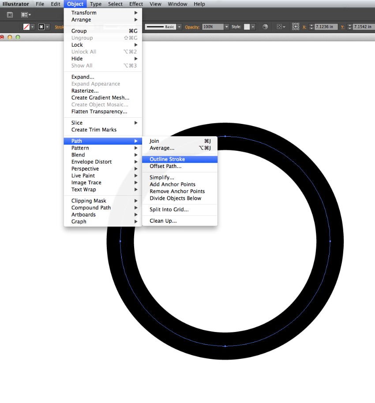This screenshot has width=375, height=403.
Task: Click the fill color swatch with red slash
Action: pyautogui.click(x=26, y=27)
